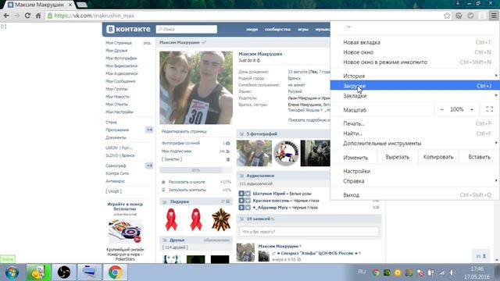Select Загрузки in the Chrome menu
The height and width of the screenshot is (281, 500).
[415, 85]
